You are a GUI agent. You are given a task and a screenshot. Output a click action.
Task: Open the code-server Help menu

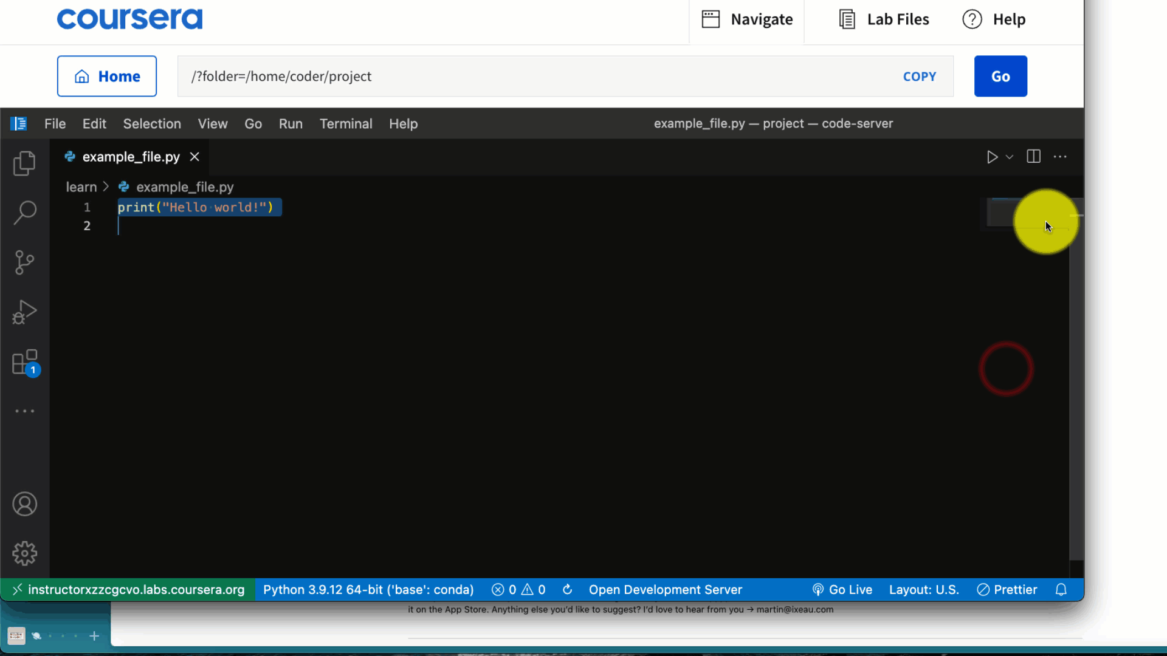[x=403, y=124]
